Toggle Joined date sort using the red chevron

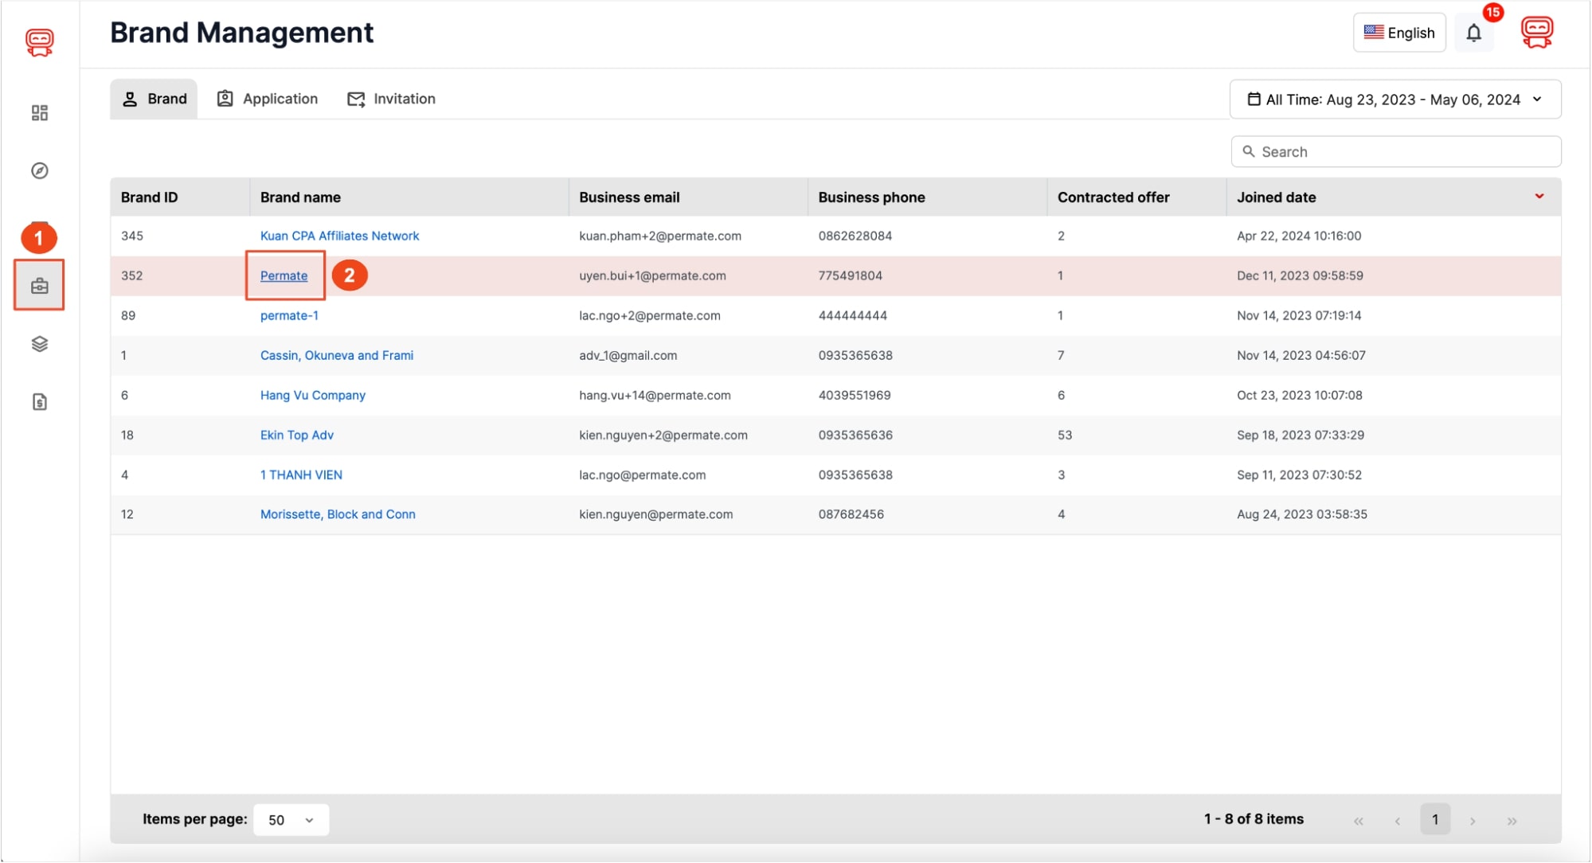pyautogui.click(x=1538, y=197)
